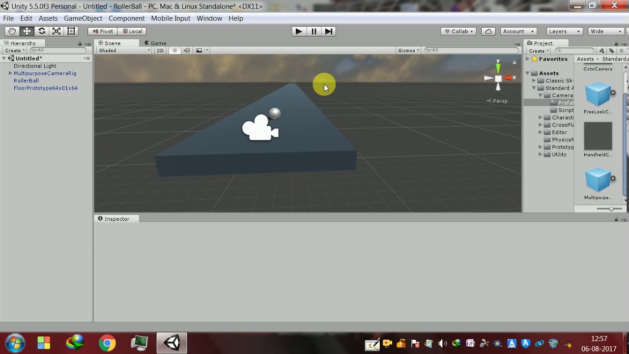
Task: Select the Hand tool
Action: click(x=12, y=31)
